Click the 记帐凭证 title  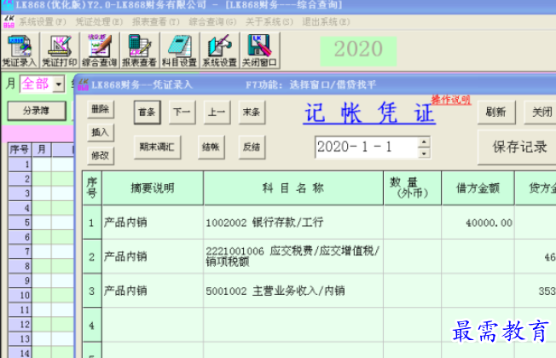click(369, 113)
